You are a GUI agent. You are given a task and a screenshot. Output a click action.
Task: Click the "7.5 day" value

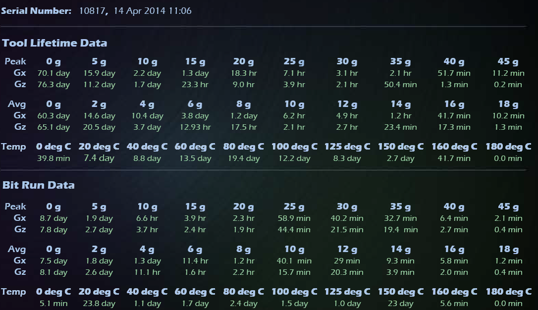(54, 261)
